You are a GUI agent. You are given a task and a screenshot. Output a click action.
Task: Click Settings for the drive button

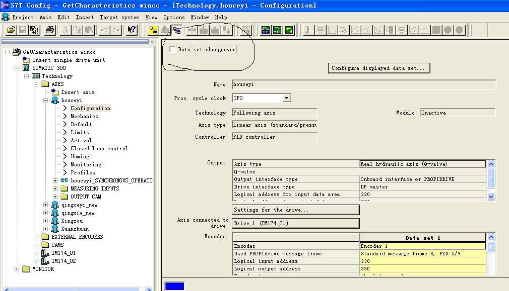pyautogui.click(x=296, y=210)
